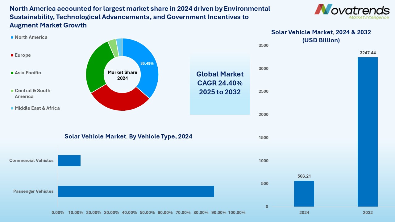Viewport: 395px width, 222px height.
Task: Select the North America legend color marker
Action: pos(12,37)
